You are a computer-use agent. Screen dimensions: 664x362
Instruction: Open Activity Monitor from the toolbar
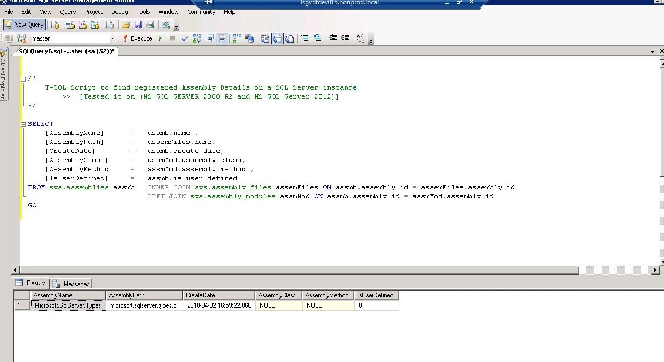click(166, 25)
